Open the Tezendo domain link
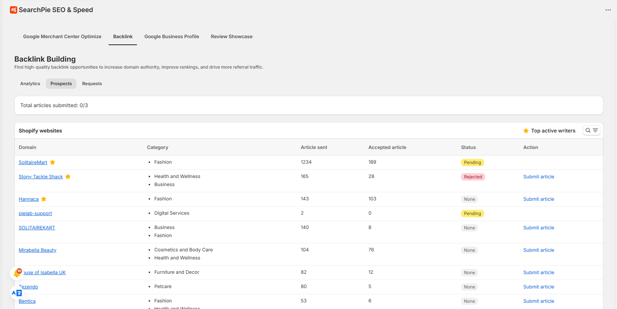 (x=29, y=287)
